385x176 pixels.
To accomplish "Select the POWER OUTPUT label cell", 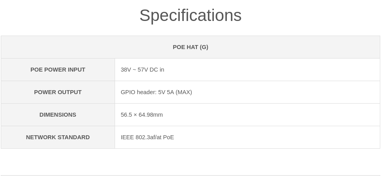I will click(x=58, y=92).
